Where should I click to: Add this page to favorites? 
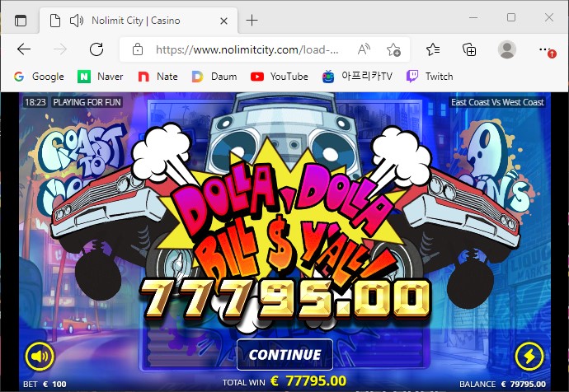(x=393, y=49)
